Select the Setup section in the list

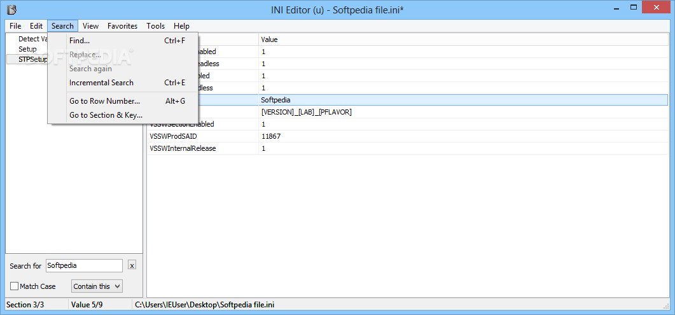click(x=27, y=49)
